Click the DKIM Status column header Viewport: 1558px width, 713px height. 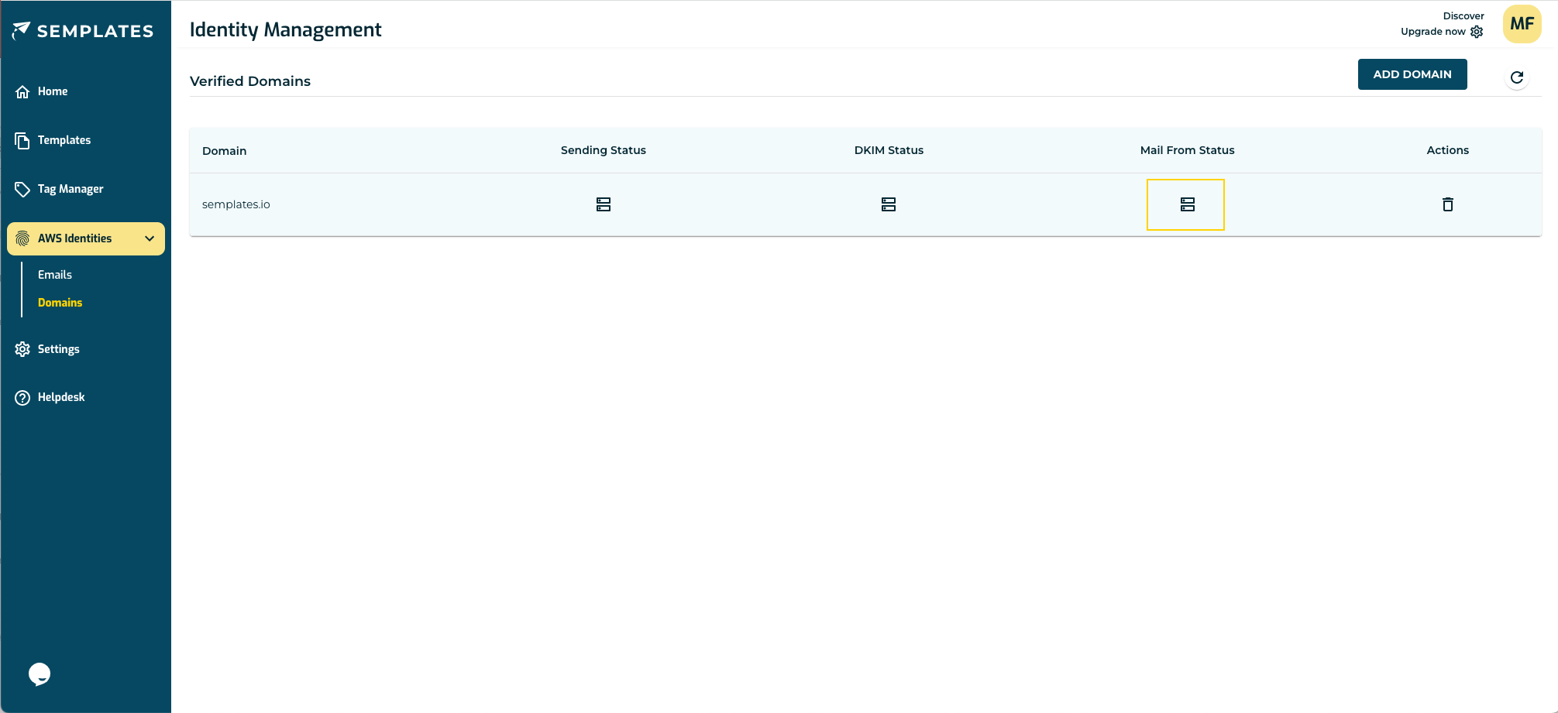tap(889, 150)
